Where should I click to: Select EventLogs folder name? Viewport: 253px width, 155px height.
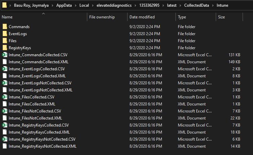point(18,34)
